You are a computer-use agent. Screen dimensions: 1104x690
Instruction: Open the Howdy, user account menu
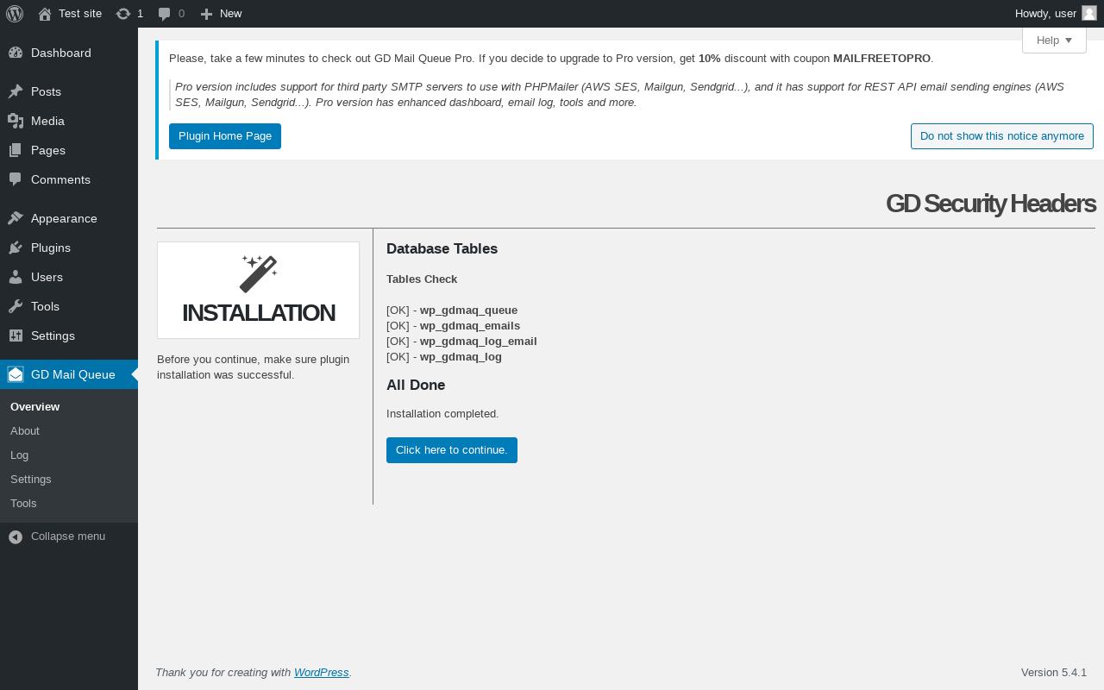tap(1056, 14)
